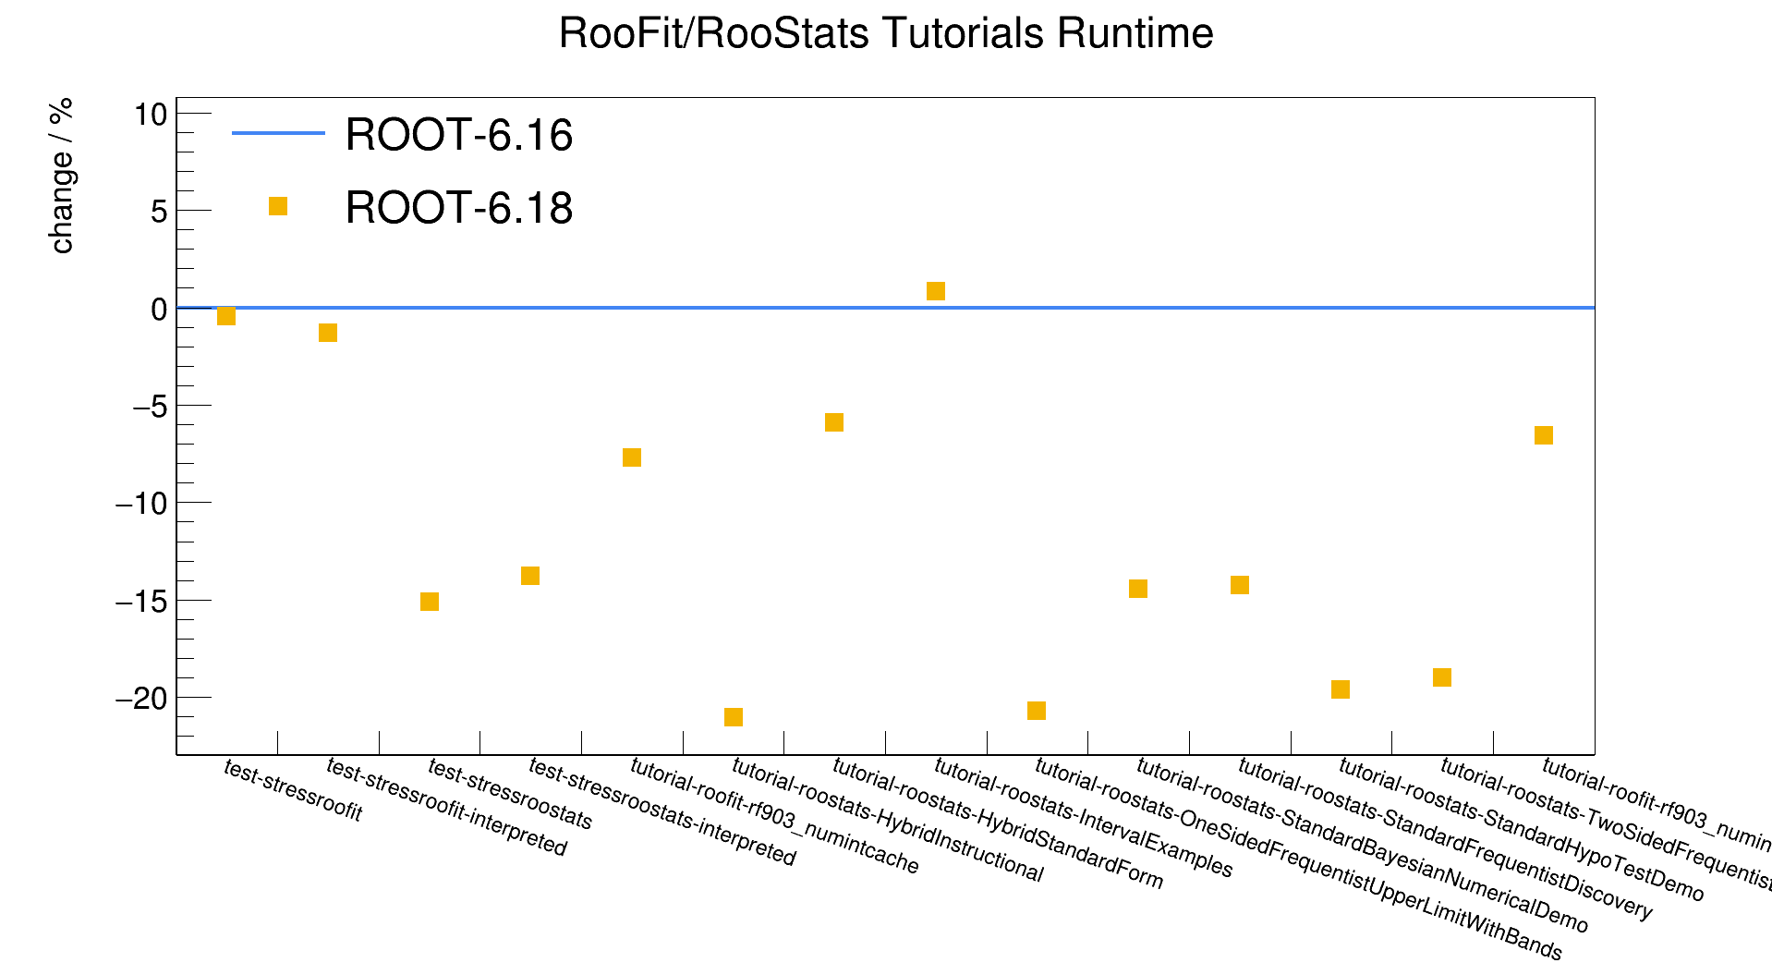Click the tutorial-roostats-HybridStandardForm axis label
The image size is (1772, 975).
pyautogui.click(x=998, y=823)
